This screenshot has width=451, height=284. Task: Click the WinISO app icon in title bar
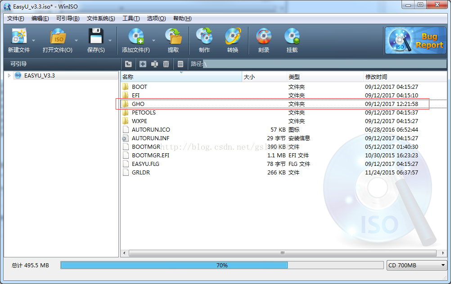tap(7, 7)
